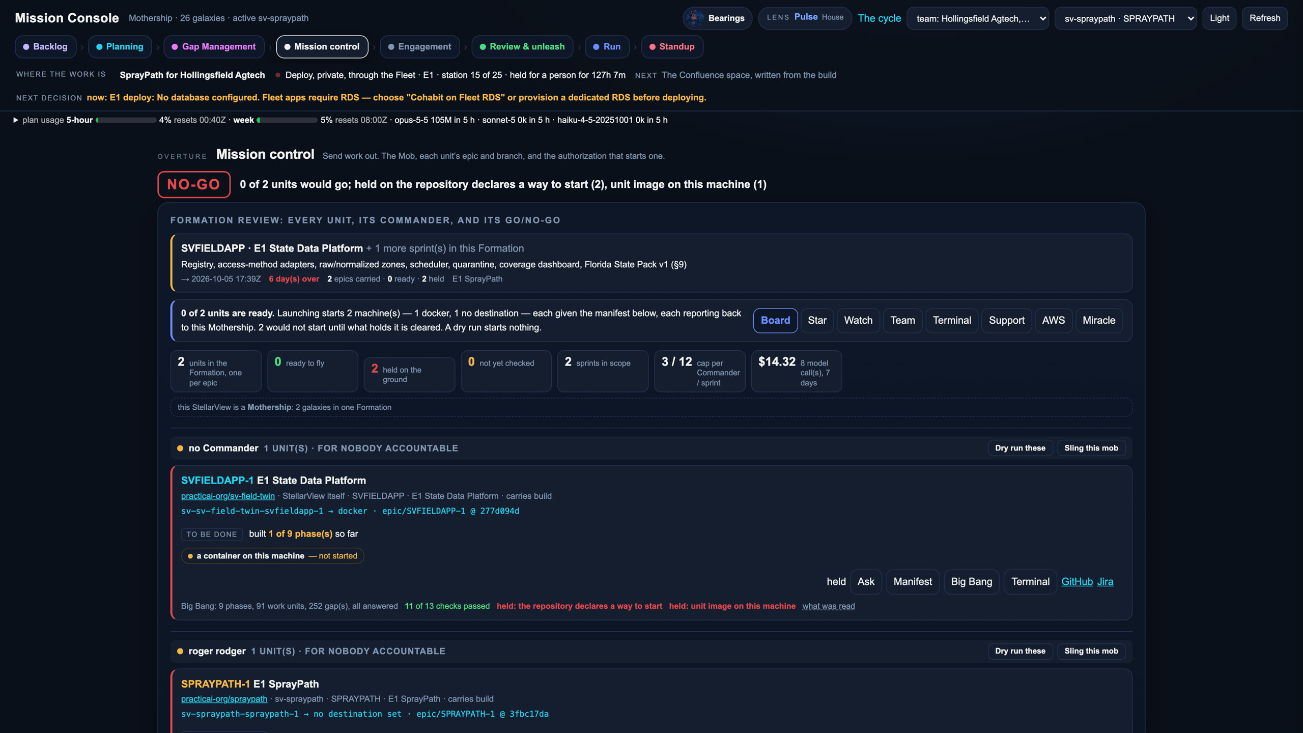The image size is (1303, 733).
Task: Select the Board view button
Action: [775, 321]
